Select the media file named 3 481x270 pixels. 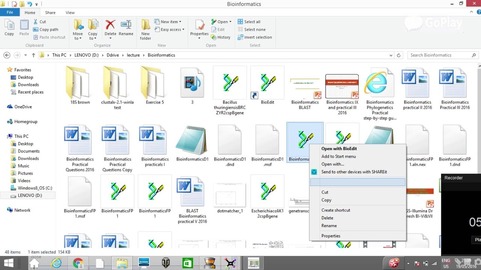tap(192, 86)
